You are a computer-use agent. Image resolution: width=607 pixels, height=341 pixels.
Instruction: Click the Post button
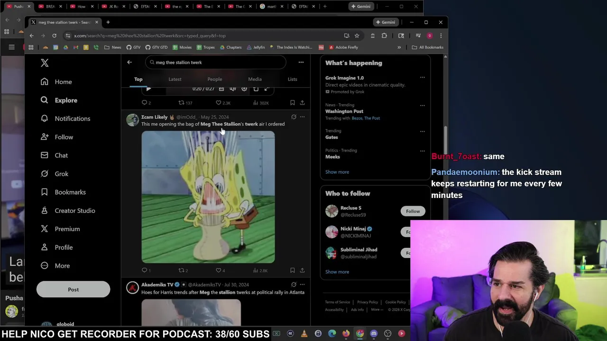73,289
